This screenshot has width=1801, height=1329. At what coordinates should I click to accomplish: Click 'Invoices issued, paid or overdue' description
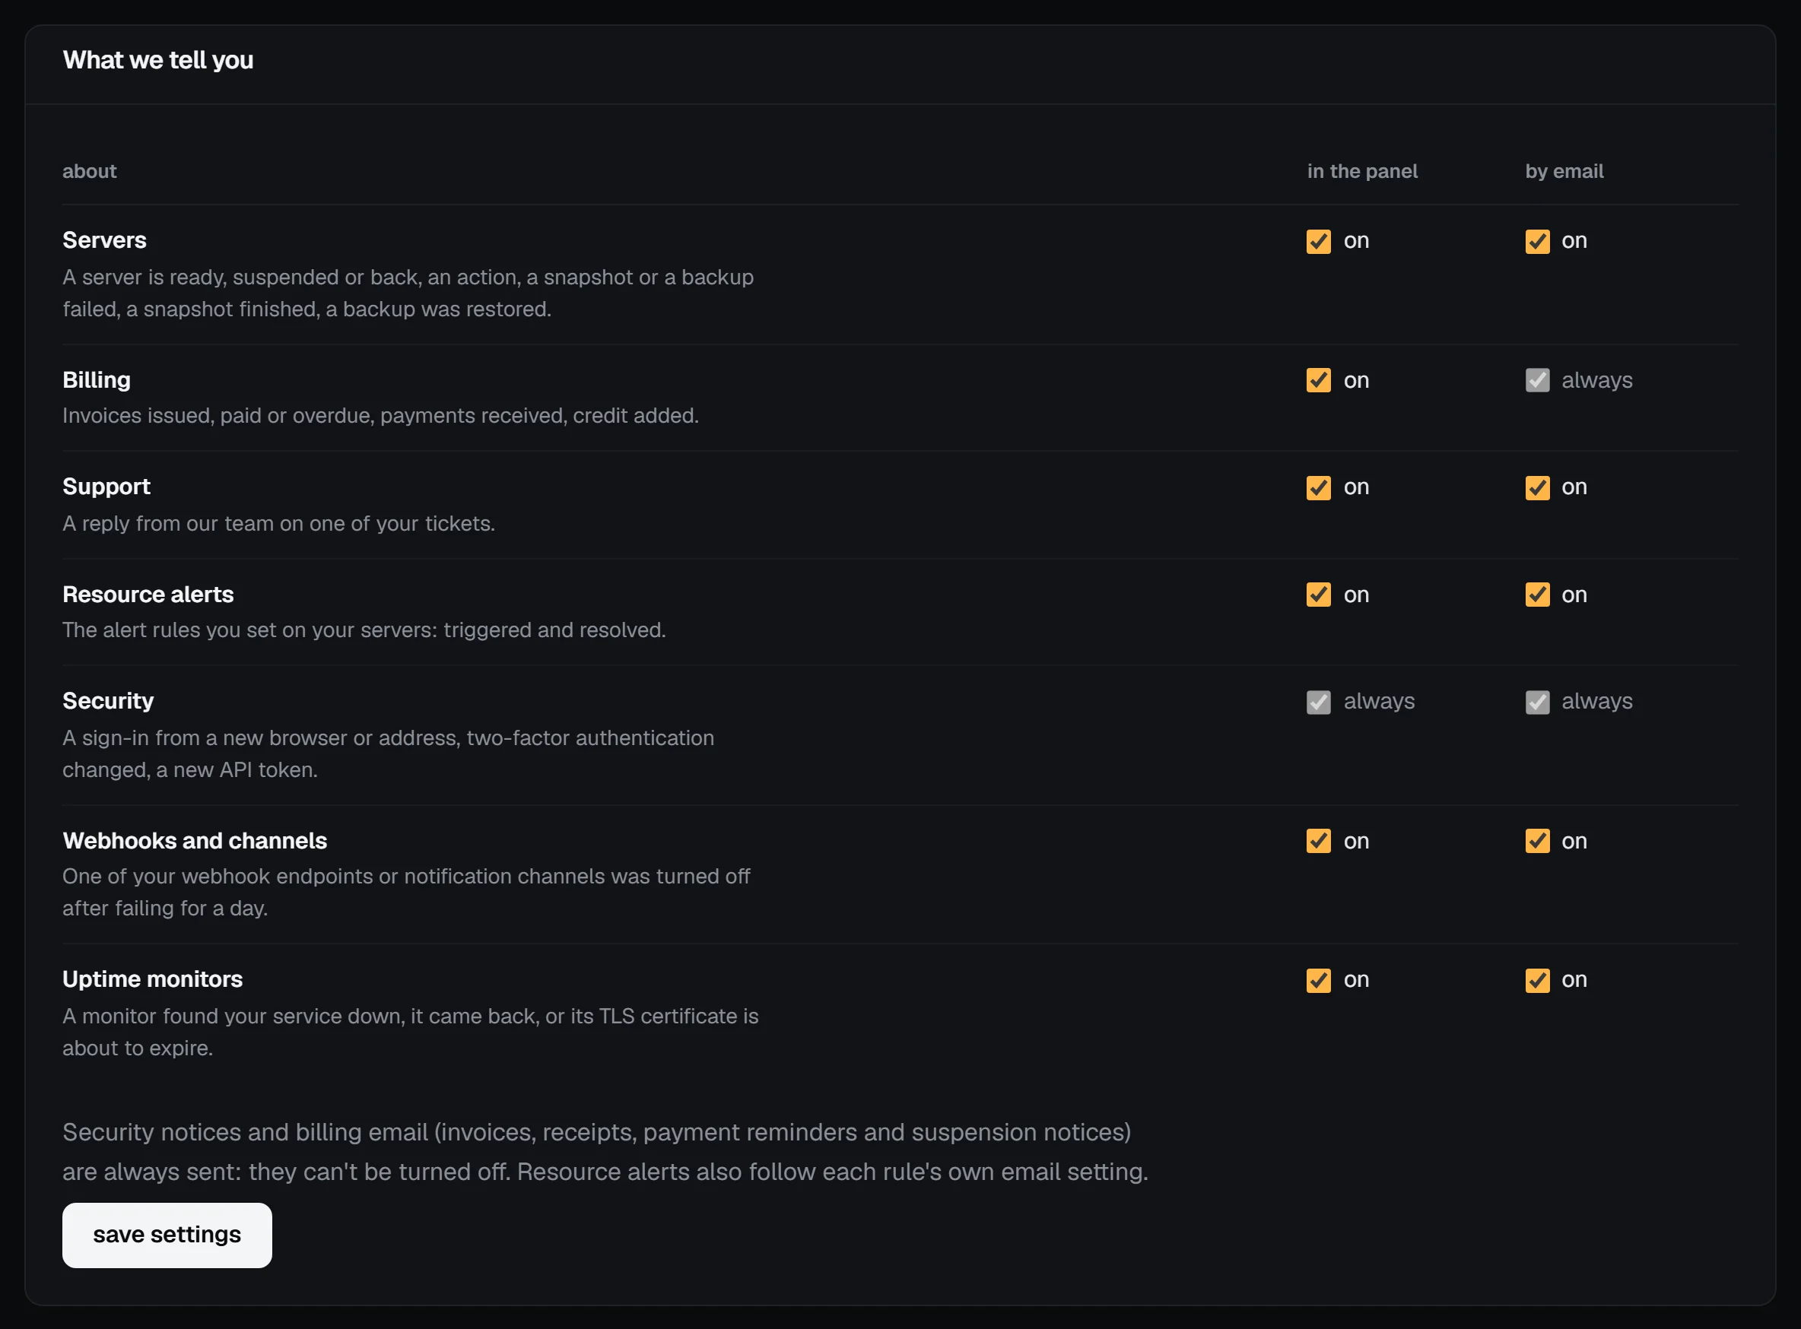(380, 416)
